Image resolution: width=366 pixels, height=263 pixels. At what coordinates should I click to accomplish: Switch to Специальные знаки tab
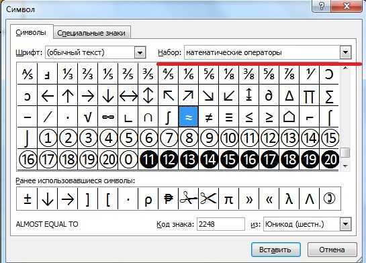pos(91,33)
